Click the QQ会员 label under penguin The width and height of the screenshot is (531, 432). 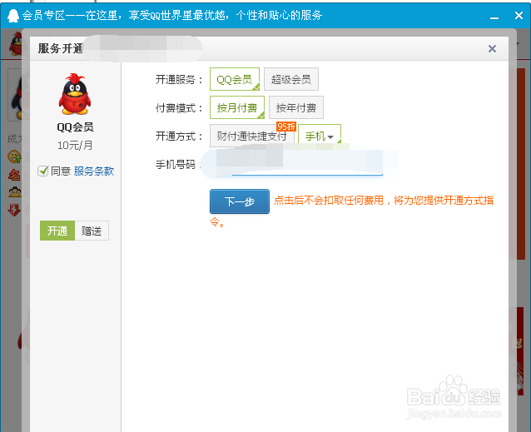[x=75, y=127]
